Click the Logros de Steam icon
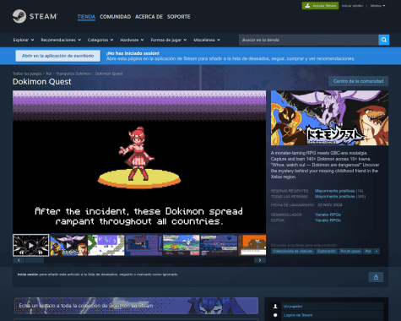This screenshot has width=401, height=321. click(275, 315)
